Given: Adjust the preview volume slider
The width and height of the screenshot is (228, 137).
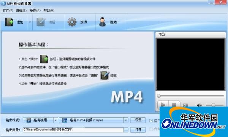Looking at the screenshot, I should point(215,105).
